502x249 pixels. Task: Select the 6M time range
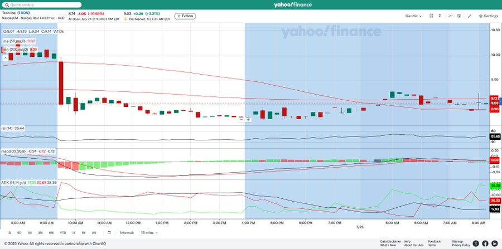click(51, 233)
